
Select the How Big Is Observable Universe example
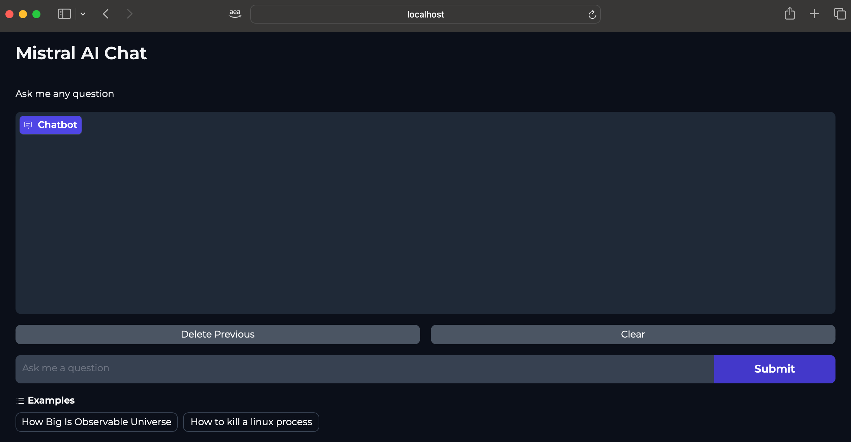[96, 422]
